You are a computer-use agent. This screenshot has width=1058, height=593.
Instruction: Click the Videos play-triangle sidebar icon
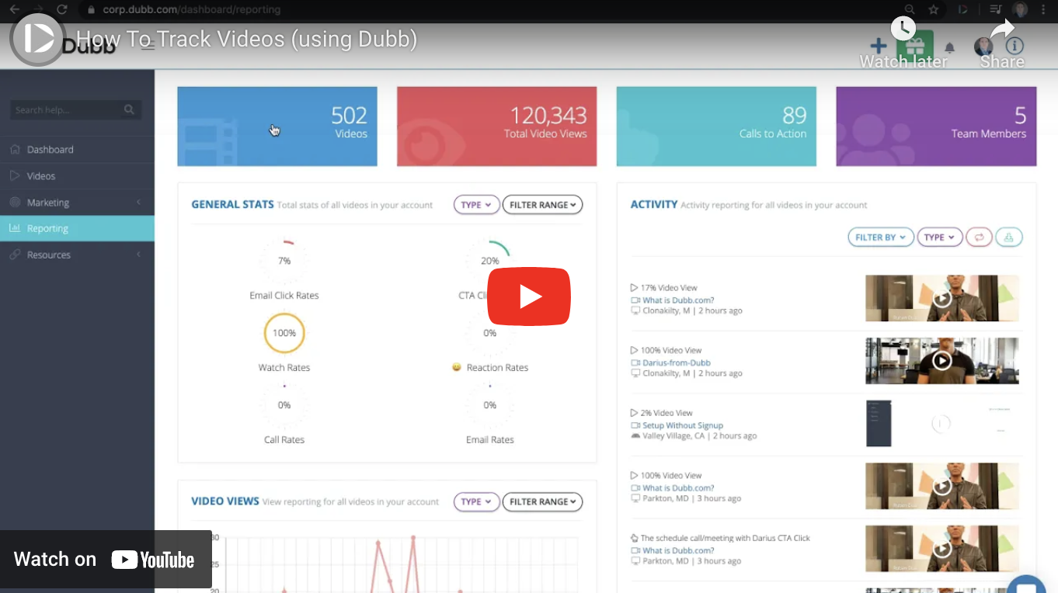(15, 175)
